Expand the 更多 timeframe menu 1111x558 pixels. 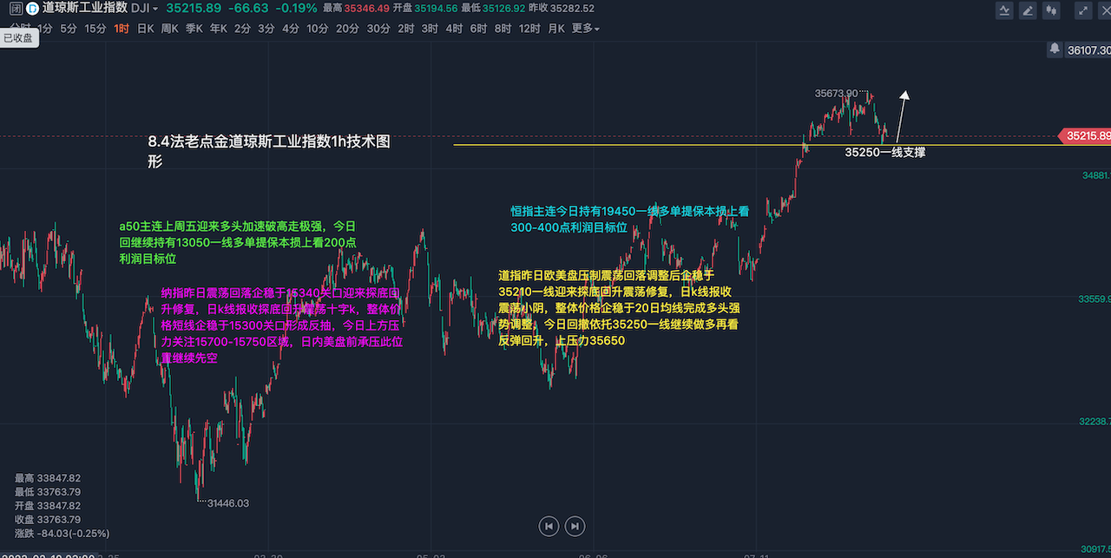point(585,28)
